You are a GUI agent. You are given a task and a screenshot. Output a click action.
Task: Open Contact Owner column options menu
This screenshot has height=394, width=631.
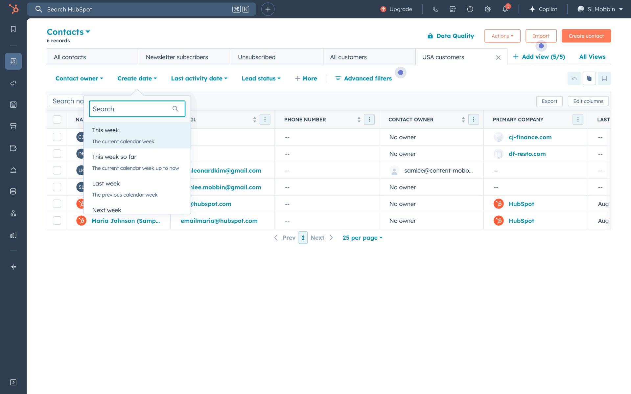474,120
